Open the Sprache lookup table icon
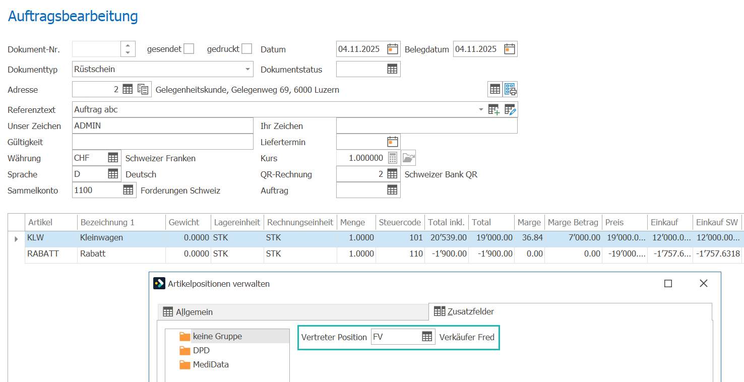Screen dimensions: 744x382 pyautogui.click(x=113, y=174)
